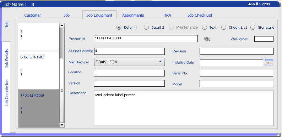The width and height of the screenshot is (282, 137).
Task: Select the 0-TAPE-IT-1500 equipment list item
Action: [39, 70]
